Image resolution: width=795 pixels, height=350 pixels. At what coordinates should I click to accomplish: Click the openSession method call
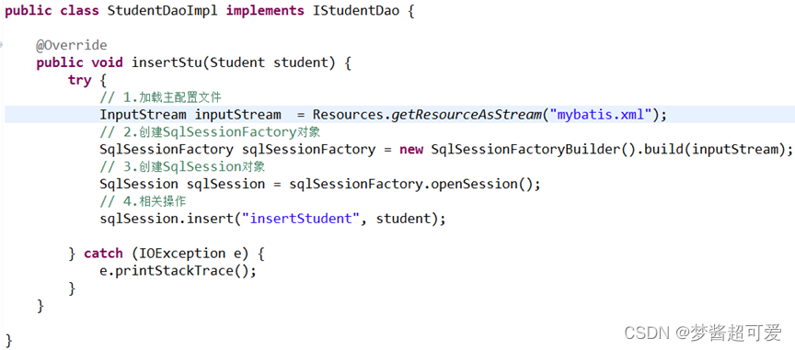474,184
